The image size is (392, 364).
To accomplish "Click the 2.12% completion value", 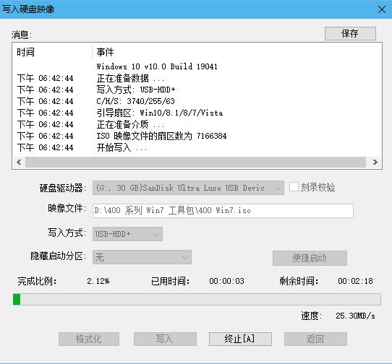I will (98, 281).
